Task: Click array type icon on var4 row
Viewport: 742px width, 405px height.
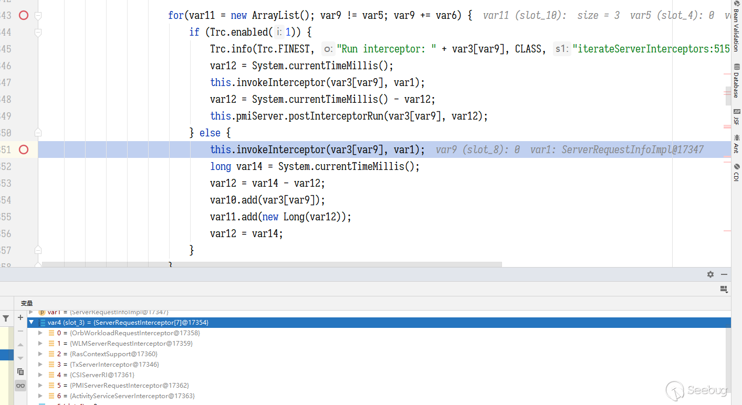Action: pos(42,323)
